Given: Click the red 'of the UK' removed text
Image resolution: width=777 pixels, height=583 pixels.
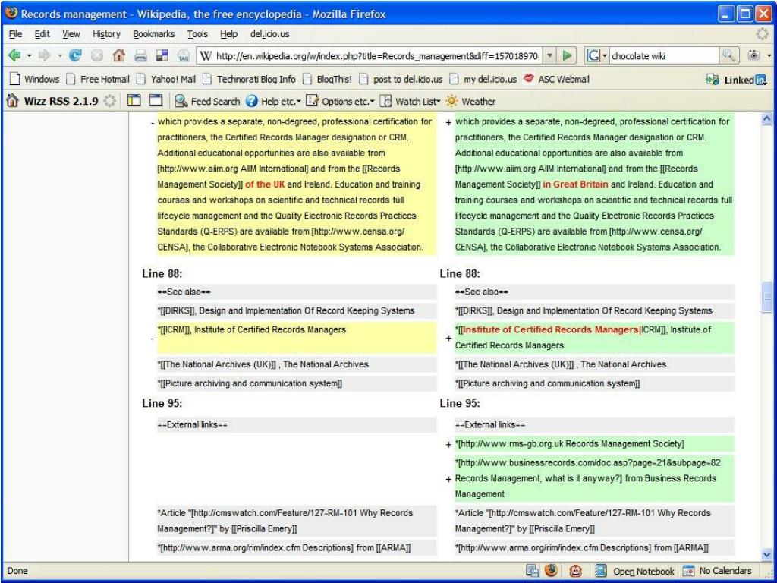Looking at the screenshot, I should pos(265,184).
